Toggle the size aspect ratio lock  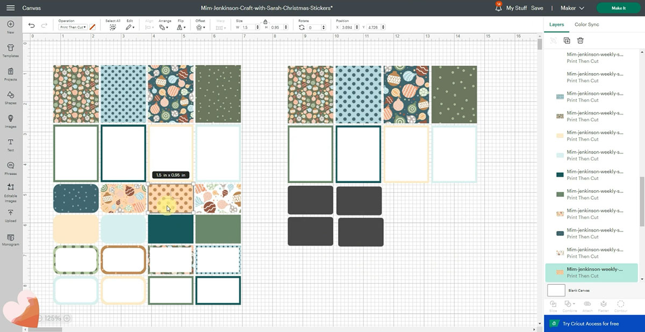point(265,21)
